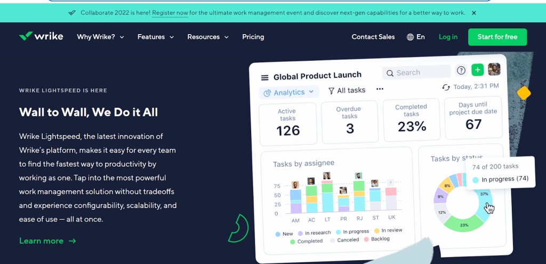Click the user avatar in the dashboard
546x264 pixels.
[494, 69]
